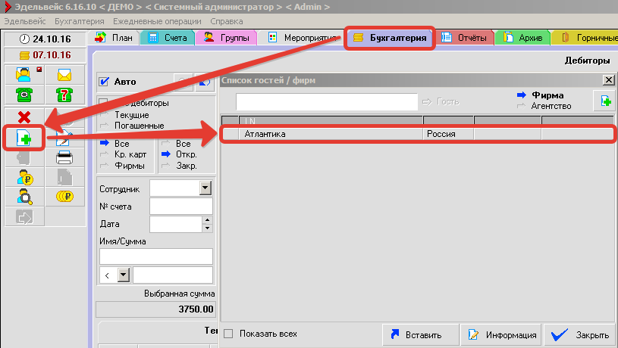The width and height of the screenshot is (618, 348).
Task: Toggle the Авто checkbox
Action: (105, 82)
